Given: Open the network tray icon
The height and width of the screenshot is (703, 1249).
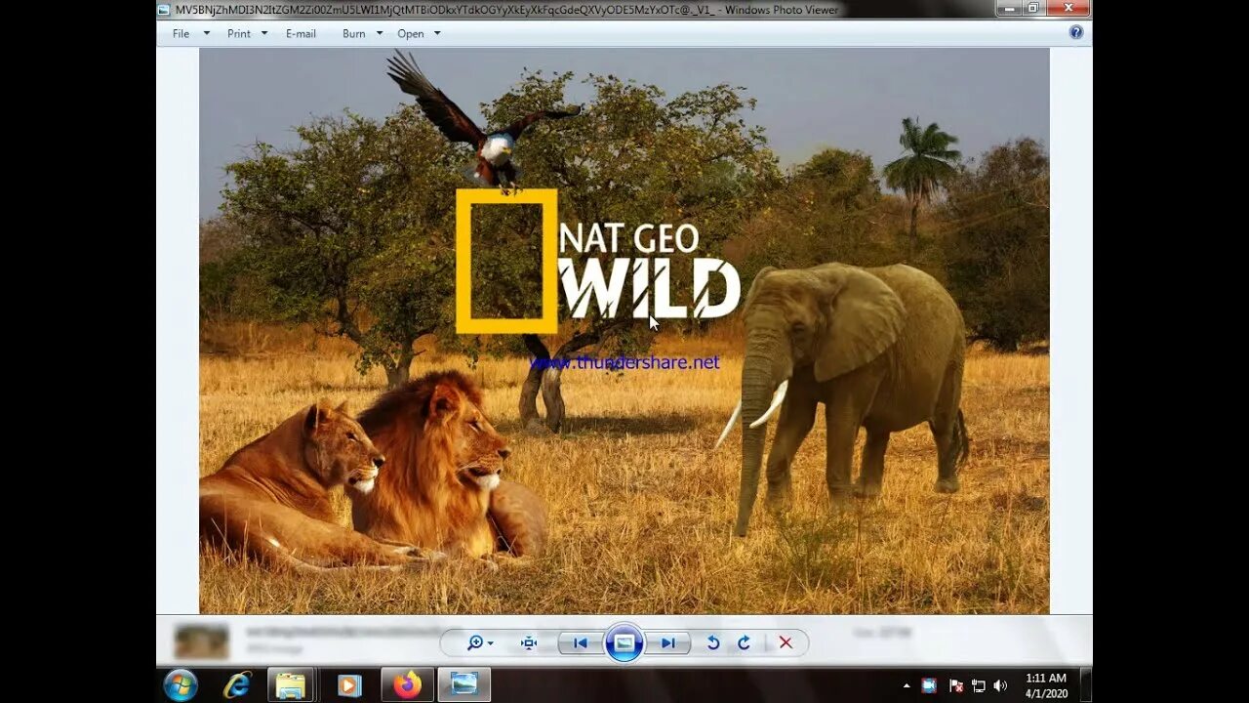Looking at the screenshot, I should [979, 685].
